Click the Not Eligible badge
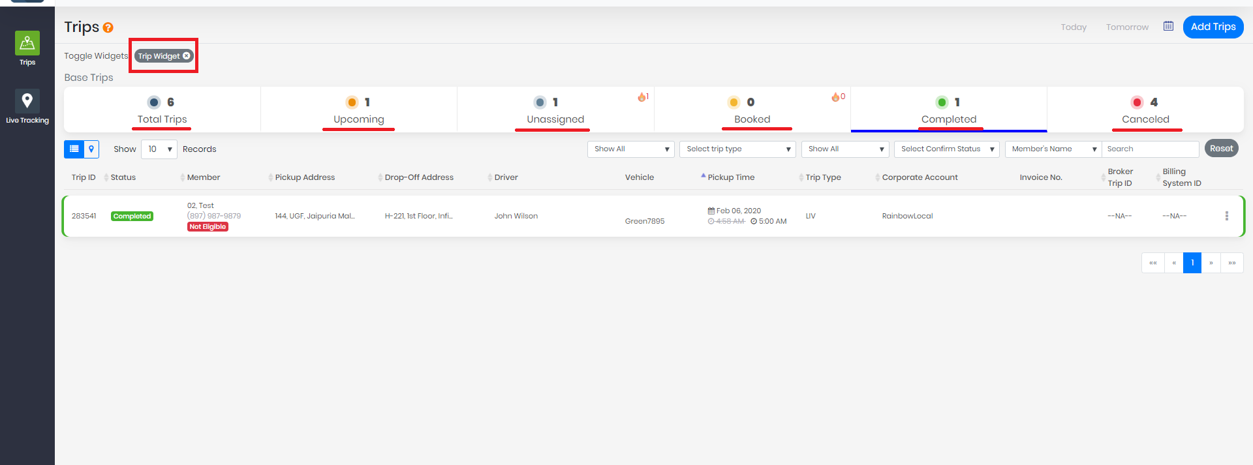 208,227
